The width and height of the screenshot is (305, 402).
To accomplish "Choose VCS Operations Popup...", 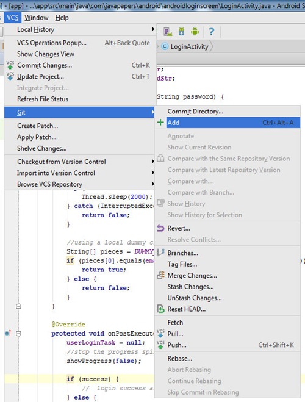I will click(81, 43).
